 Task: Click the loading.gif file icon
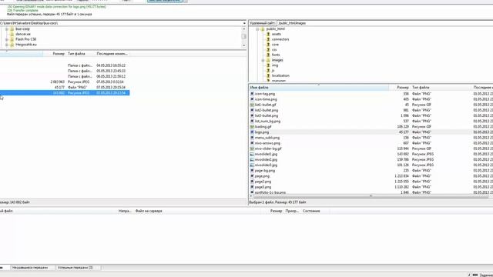252,126
